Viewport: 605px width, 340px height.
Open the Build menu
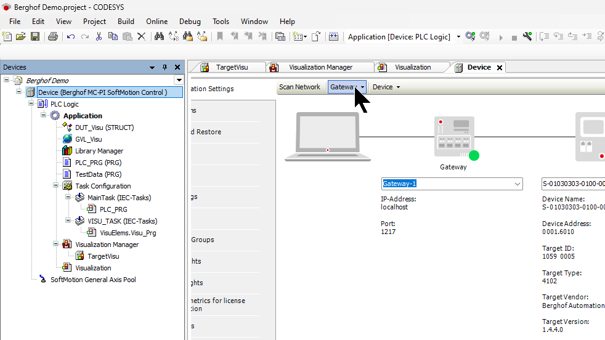point(126,22)
